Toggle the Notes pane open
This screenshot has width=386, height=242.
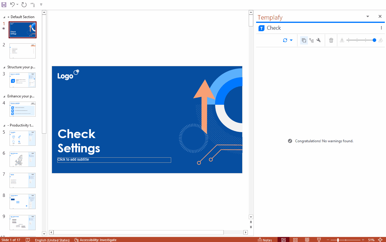tap(265, 240)
